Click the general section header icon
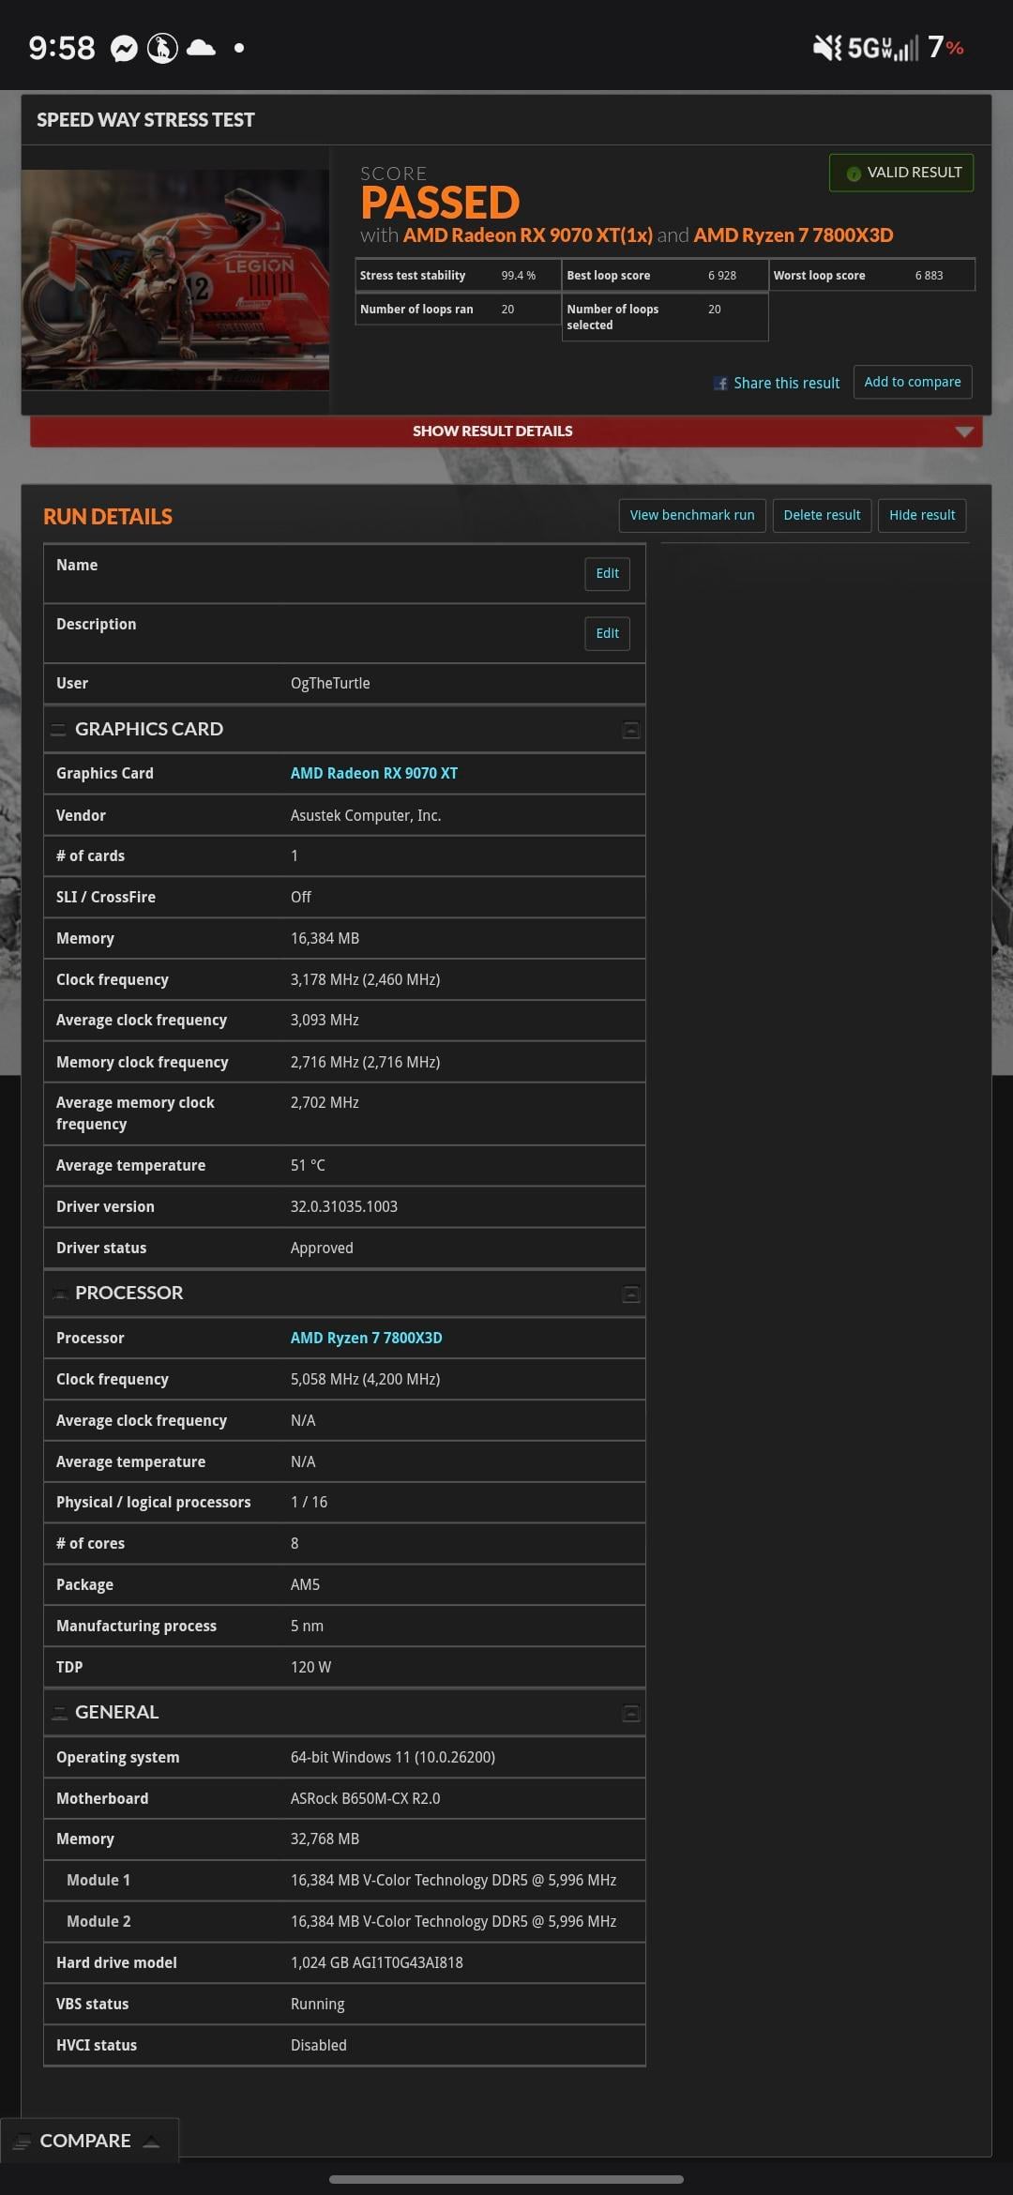1013x2195 pixels. point(58,1713)
